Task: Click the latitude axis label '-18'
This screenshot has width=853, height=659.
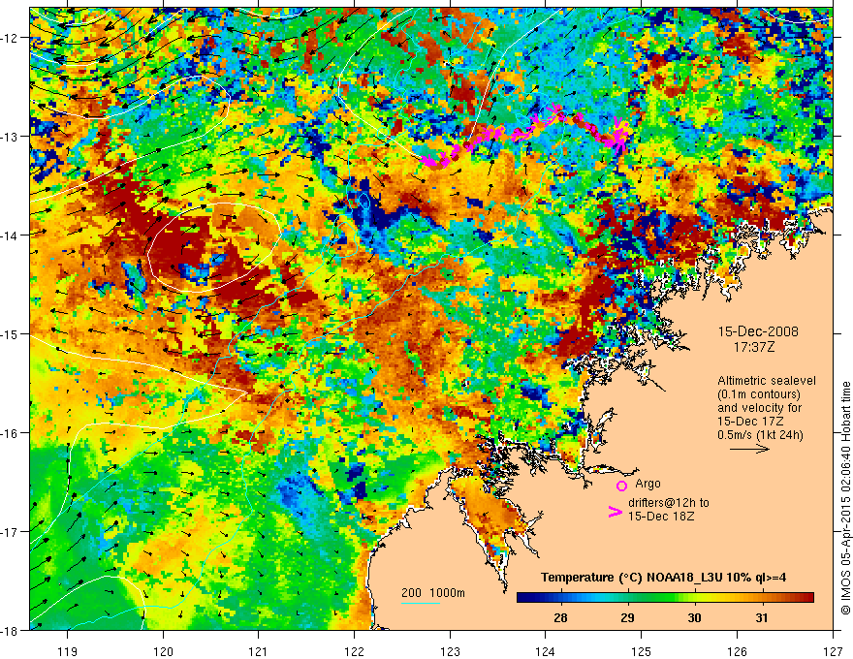Action: tap(11, 630)
